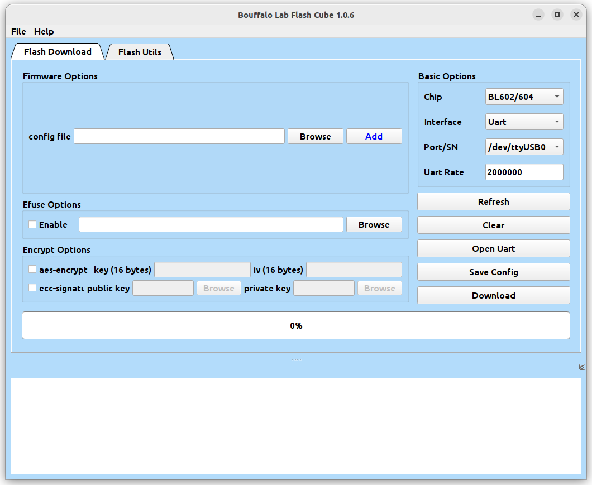The width and height of the screenshot is (592, 485).
Task: Click Browse beside public key field
Action: click(x=218, y=289)
